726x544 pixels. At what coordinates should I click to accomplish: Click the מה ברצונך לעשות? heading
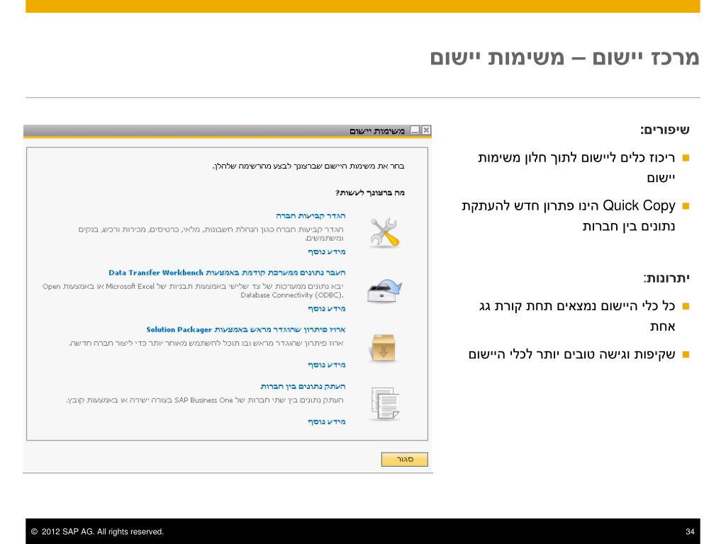[x=370, y=193]
